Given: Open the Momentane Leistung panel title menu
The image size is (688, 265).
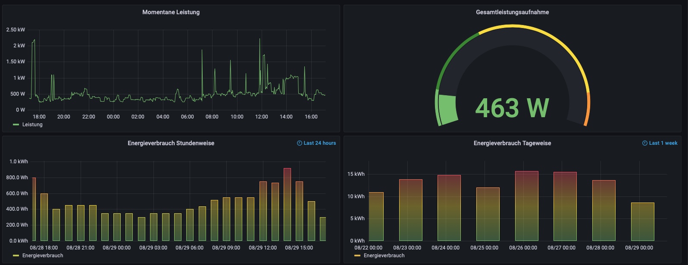Looking at the screenshot, I should (x=171, y=12).
